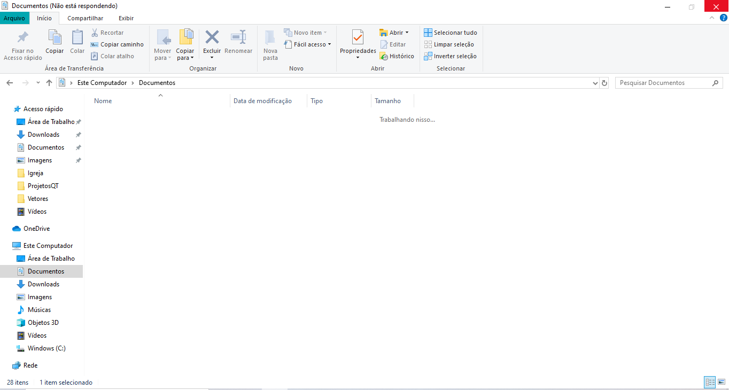Click the Nova pasta icon
The height and width of the screenshot is (390, 729).
pyautogui.click(x=270, y=37)
